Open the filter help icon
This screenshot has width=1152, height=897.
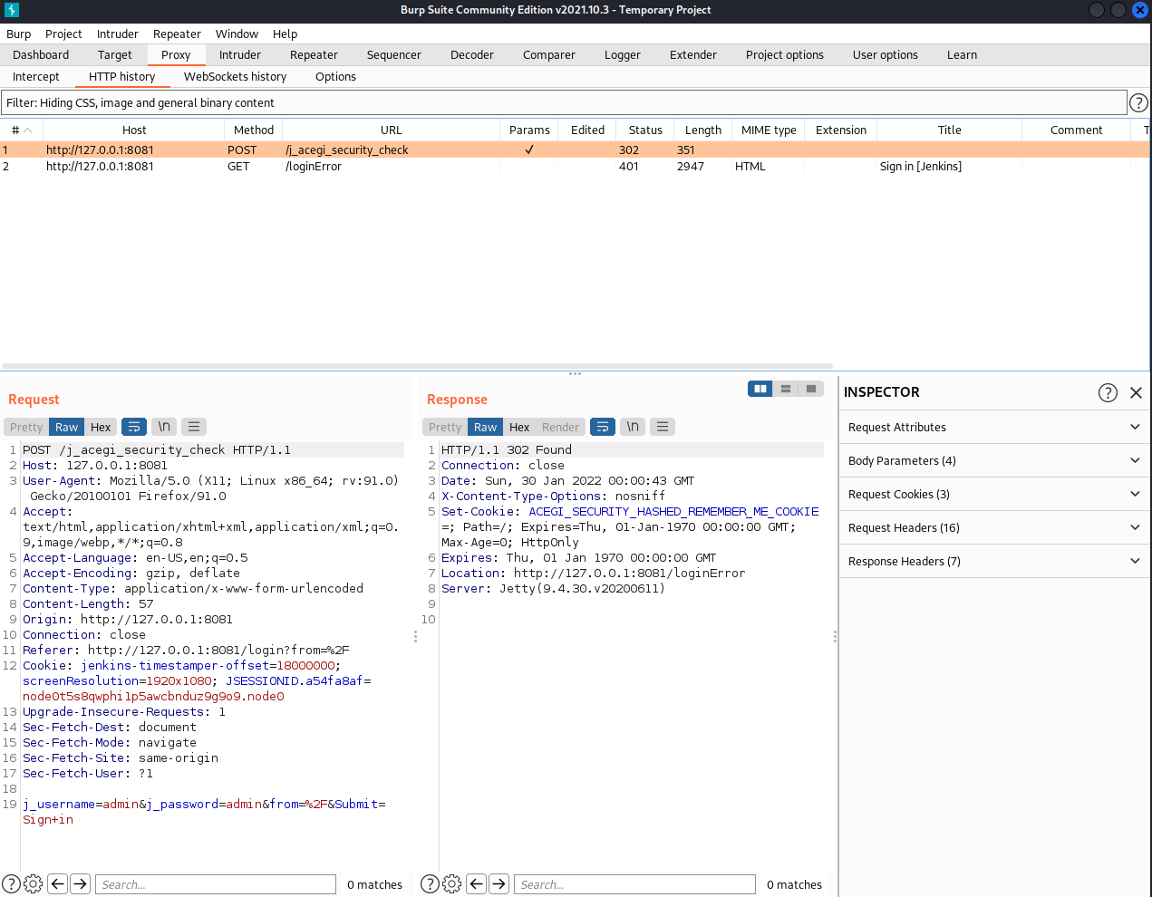(x=1138, y=102)
